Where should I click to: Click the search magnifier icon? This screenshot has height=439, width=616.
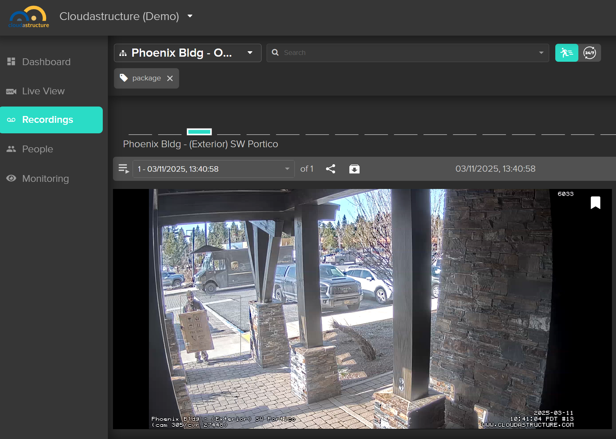[x=275, y=53]
